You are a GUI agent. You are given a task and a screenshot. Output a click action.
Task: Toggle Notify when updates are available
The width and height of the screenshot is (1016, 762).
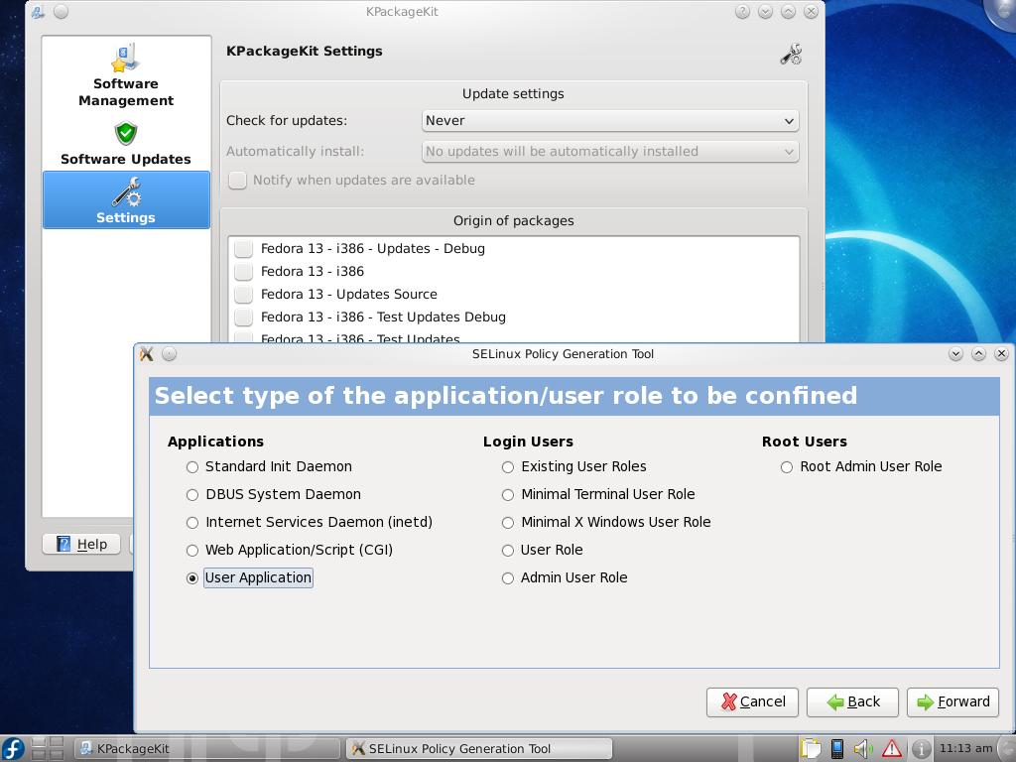(238, 181)
